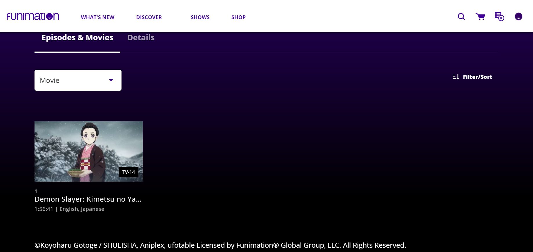The height and width of the screenshot is (252, 533).
Task: Click the caret arrow in Movie selector
Action: tap(111, 80)
